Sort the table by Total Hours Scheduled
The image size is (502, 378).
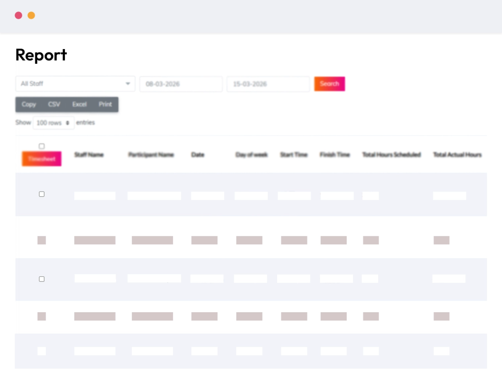(391, 155)
